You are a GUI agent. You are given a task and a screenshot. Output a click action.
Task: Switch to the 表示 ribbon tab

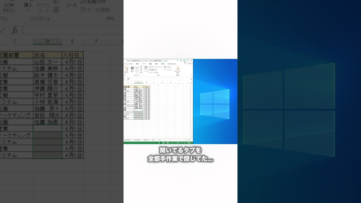[x=157, y=64]
